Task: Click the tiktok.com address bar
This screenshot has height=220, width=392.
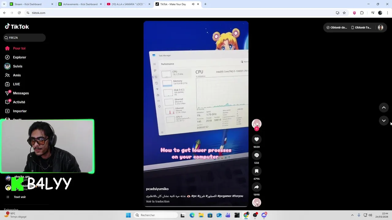Action: click(181, 13)
